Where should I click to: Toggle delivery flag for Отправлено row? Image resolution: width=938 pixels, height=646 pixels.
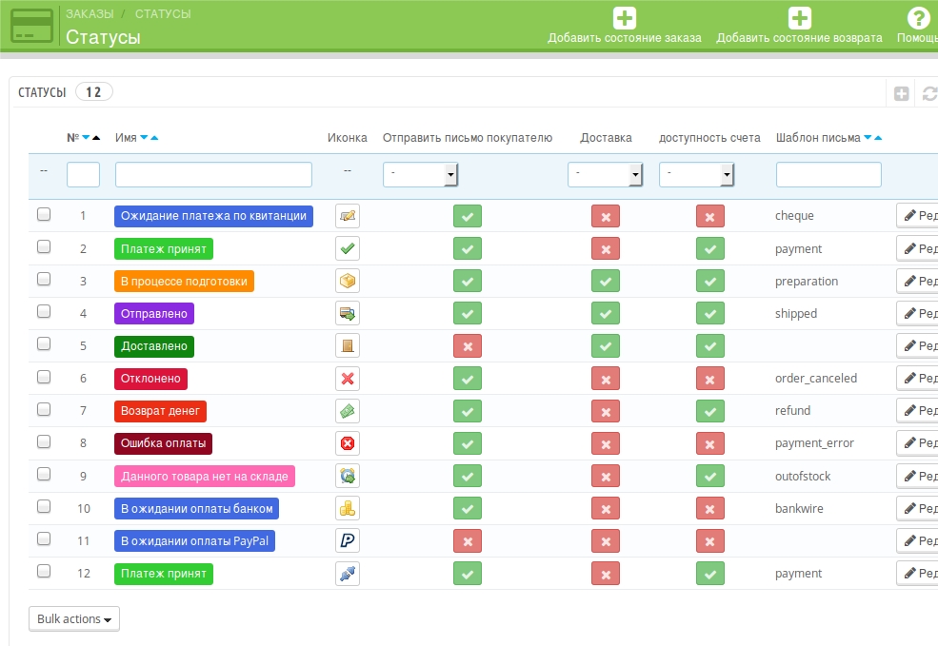coord(606,314)
